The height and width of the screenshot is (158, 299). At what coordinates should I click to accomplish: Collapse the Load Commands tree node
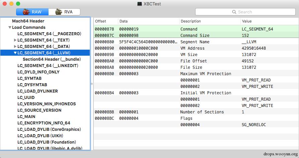point(10,27)
